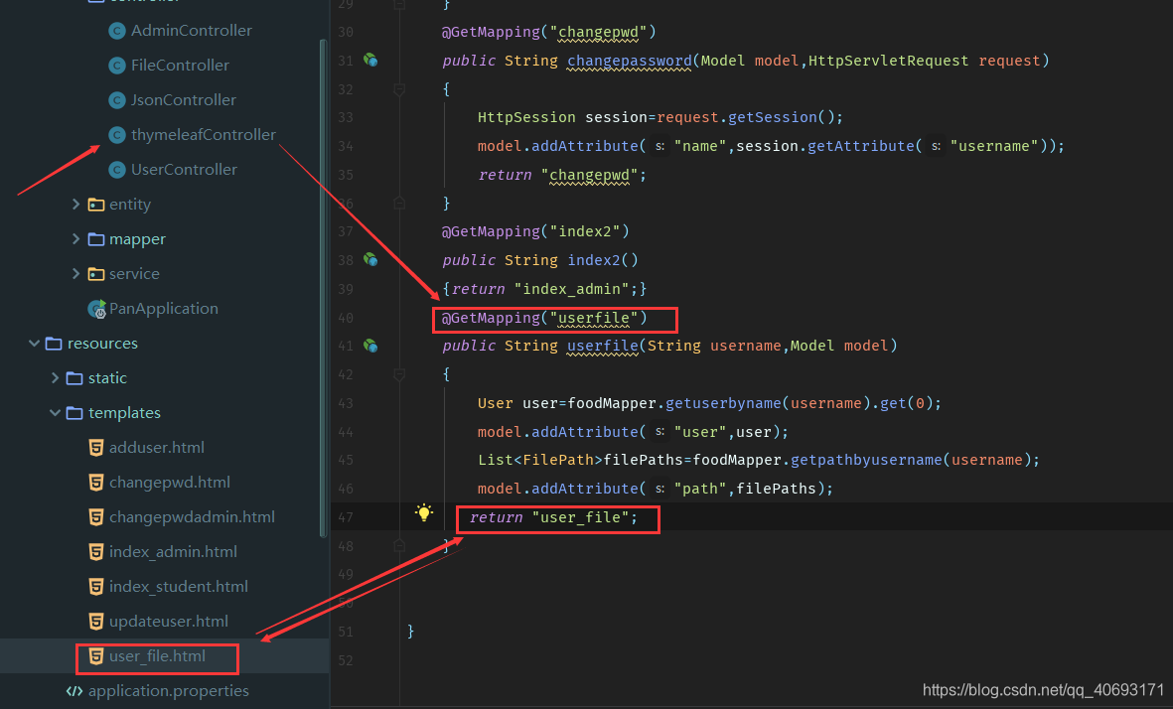Image resolution: width=1173 pixels, height=709 pixels.
Task: Open PanApplication main class
Action: pyautogui.click(x=163, y=309)
